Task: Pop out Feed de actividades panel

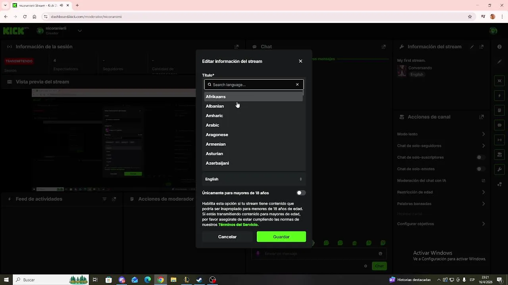Action: click(114, 199)
